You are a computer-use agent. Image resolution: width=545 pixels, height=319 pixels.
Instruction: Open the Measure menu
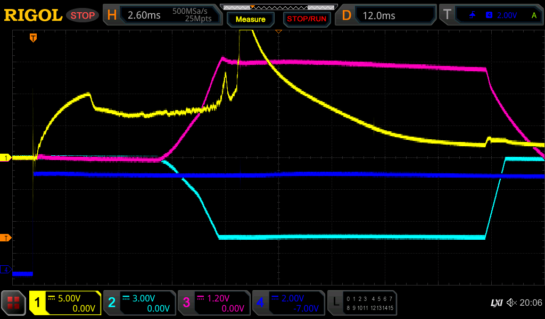250,19
